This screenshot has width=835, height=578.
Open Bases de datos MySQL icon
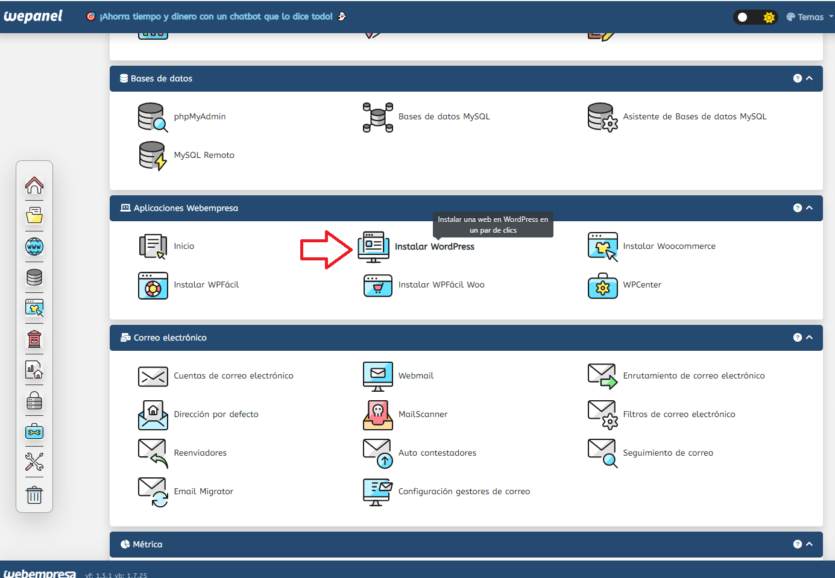click(378, 117)
